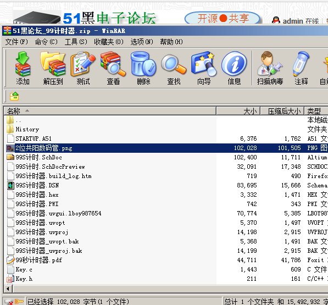The width and height of the screenshot is (328, 305).
Task: Click the STARTUP.A51 file icon
Action: (10, 138)
